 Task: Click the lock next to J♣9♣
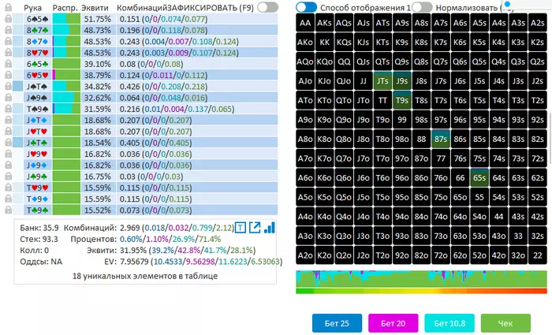[x=8, y=177]
